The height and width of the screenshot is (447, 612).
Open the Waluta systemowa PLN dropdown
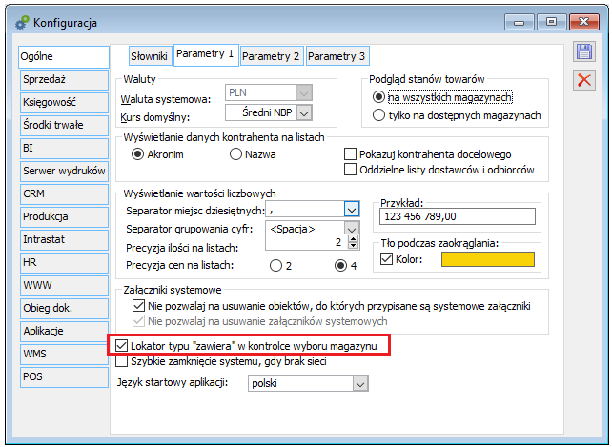click(x=304, y=92)
